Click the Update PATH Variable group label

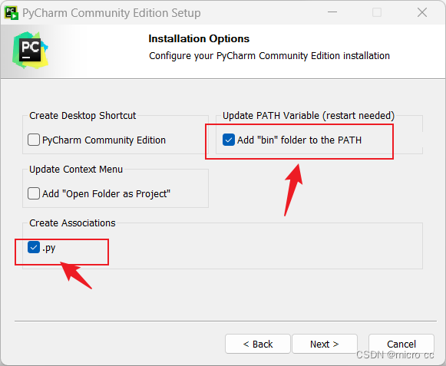(x=309, y=116)
